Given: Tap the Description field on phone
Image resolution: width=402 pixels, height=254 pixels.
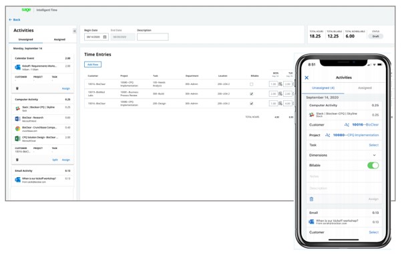Looking at the screenshot, I should point(344,188).
